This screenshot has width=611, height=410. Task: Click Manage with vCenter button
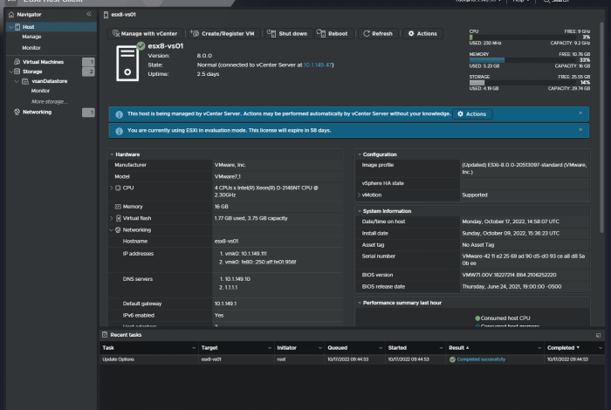click(145, 33)
